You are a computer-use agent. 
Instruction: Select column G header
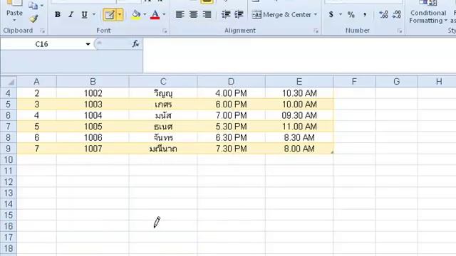(397, 82)
